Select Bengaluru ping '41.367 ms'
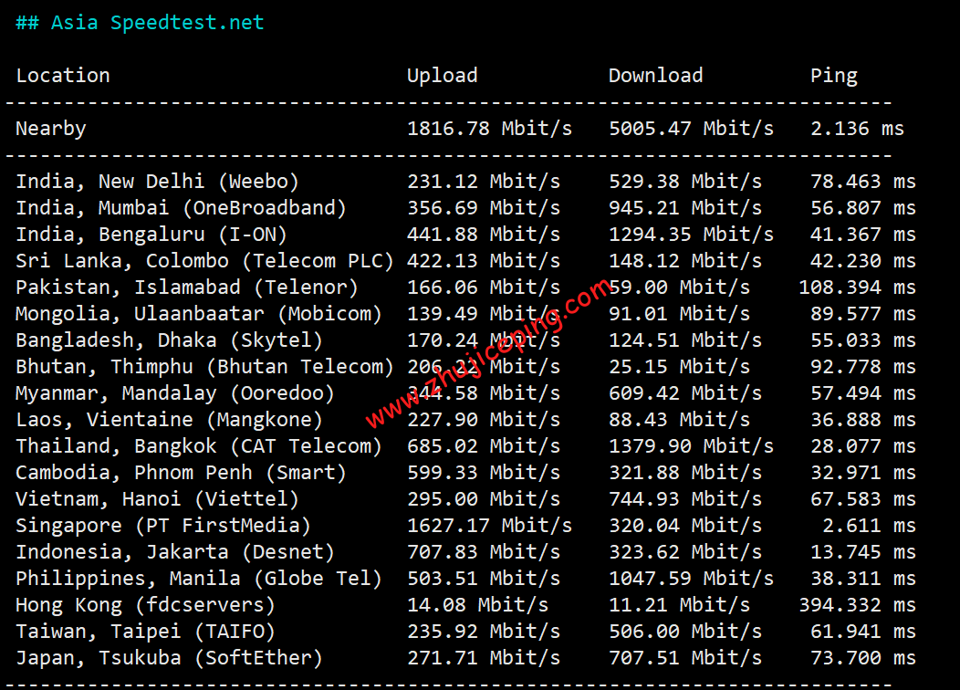This screenshot has height=690, width=960. pos(863,235)
